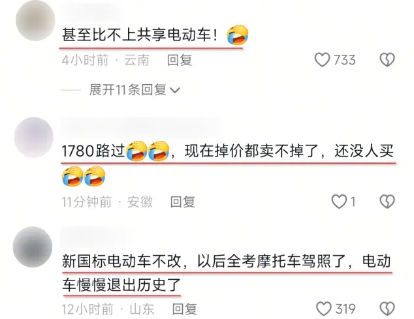Like the Shandong comment with 319 likes
This screenshot has height=319, width=414.
click(x=324, y=309)
